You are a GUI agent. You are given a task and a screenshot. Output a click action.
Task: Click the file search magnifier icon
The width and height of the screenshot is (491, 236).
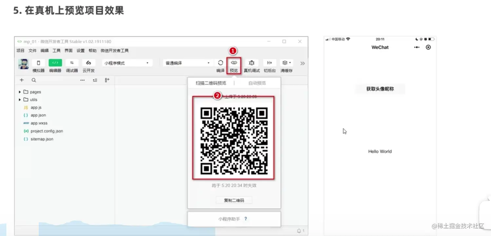pyautogui.click(x=34, y=80)
